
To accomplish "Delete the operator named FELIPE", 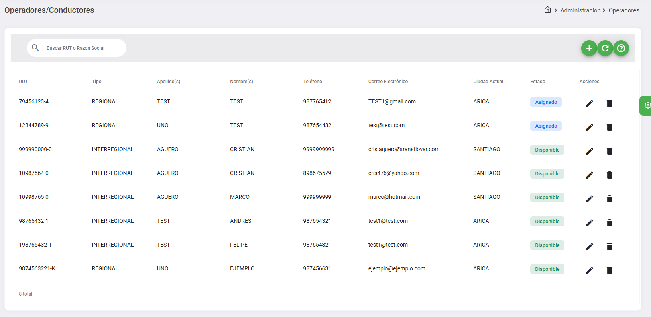I will tap(609, 247).
